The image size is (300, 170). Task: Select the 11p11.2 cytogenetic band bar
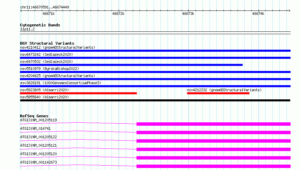(x=155, y=33)
